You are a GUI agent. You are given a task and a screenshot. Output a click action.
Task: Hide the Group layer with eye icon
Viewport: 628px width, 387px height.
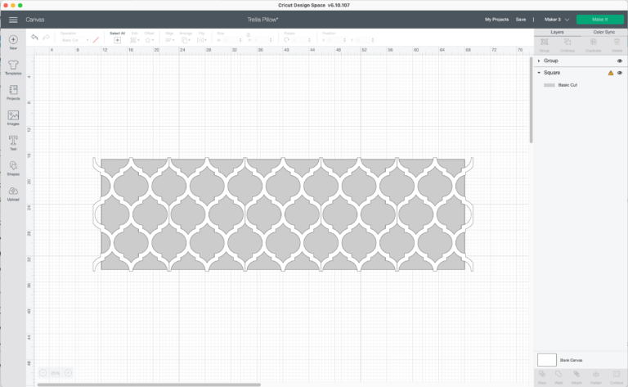pyautogui.click(x=620, y=61)
